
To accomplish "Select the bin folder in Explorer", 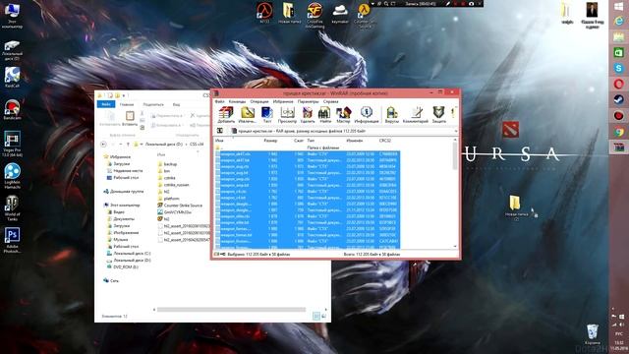I will (x=164, y=171).
